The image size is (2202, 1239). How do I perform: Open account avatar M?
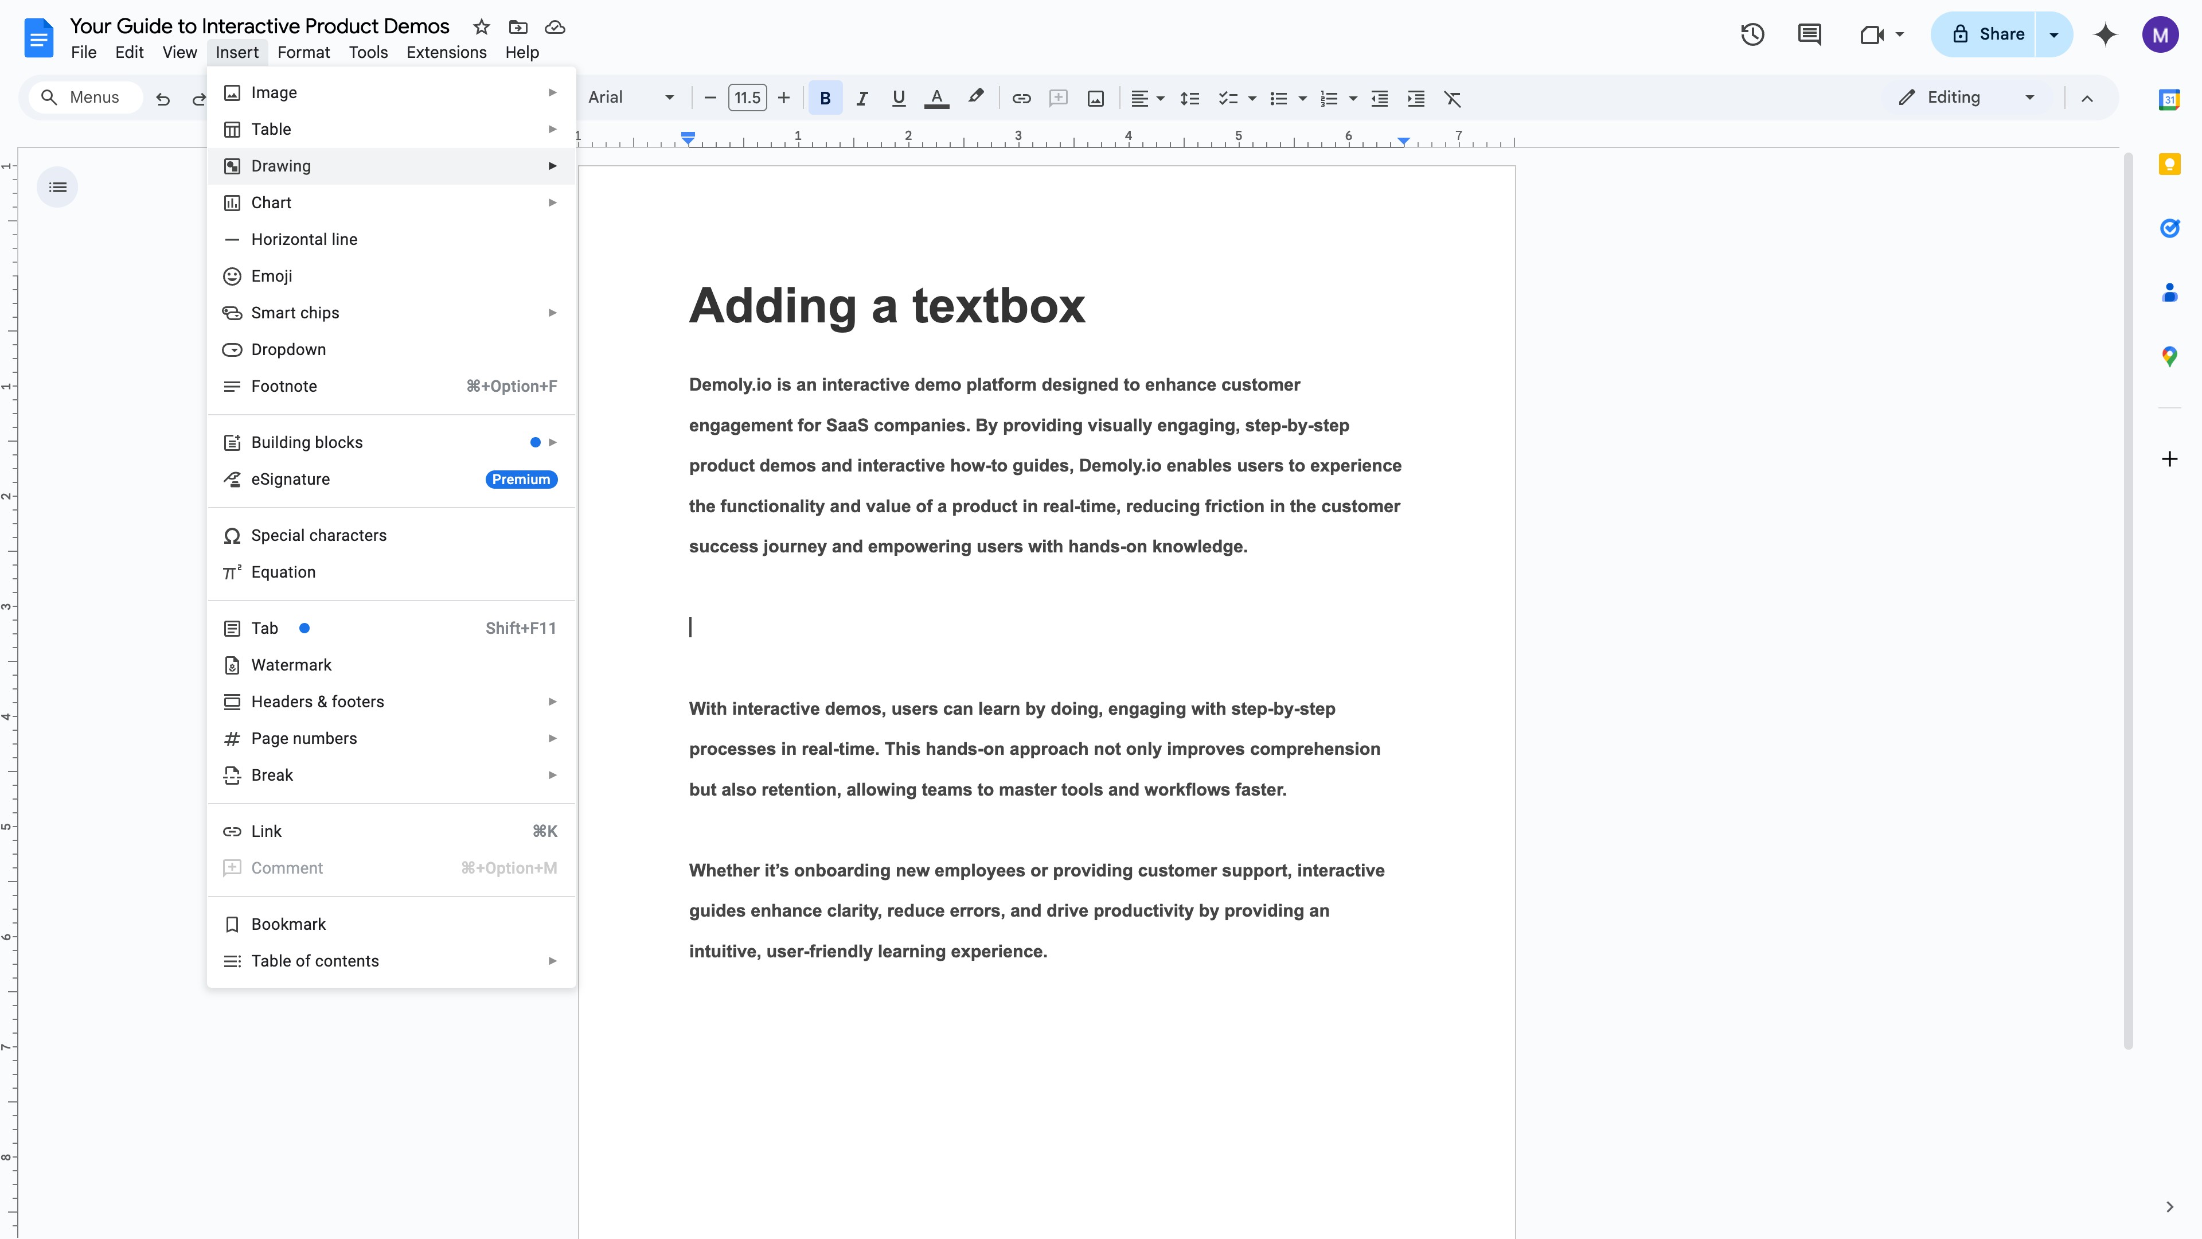coord(2159,35)
